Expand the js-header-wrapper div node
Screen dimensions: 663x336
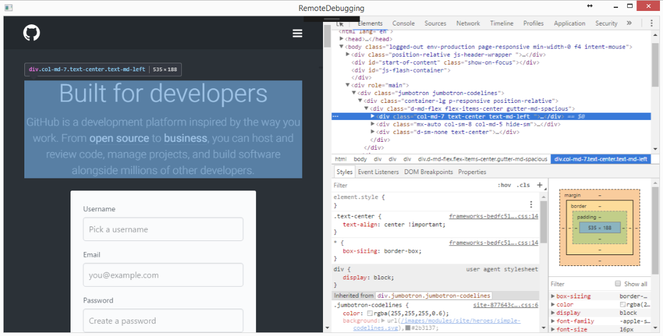tap(347, 54)
